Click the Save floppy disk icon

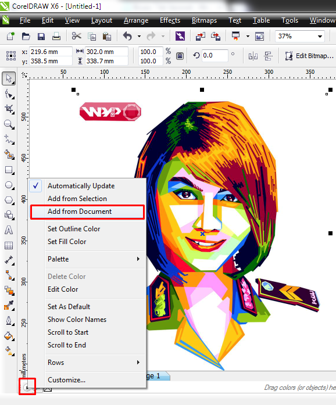coord(41,36)
